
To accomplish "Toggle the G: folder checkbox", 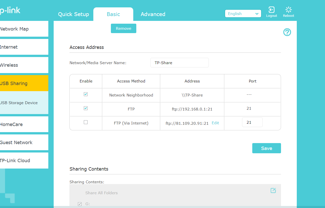I will [x=80, y=204].
